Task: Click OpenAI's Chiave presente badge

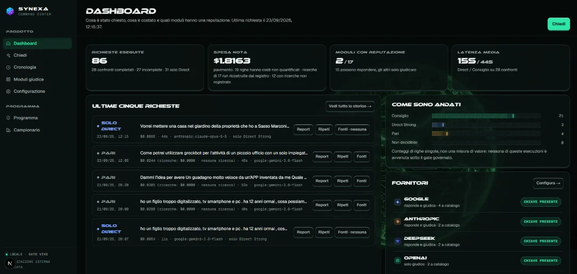Action: pyautogui.click(x=541, y=261)
